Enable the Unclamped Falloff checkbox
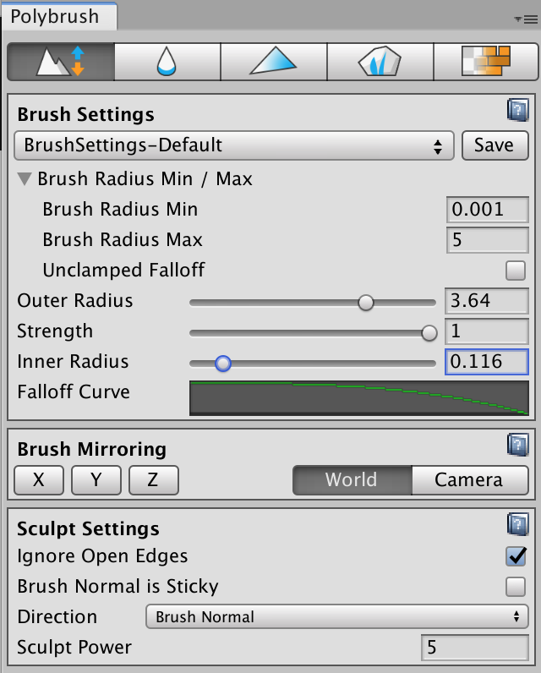This screenshot has height=673, width=541. click(516, 271)
